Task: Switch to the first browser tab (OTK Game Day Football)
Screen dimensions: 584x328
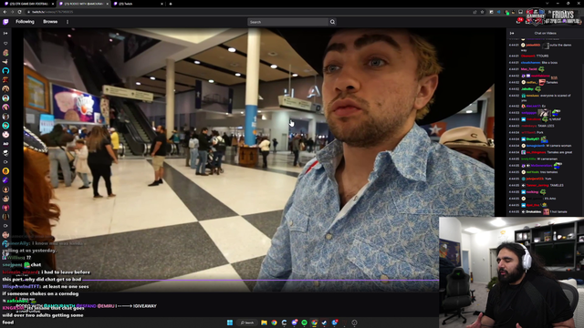Action: (x=28, y=4)
